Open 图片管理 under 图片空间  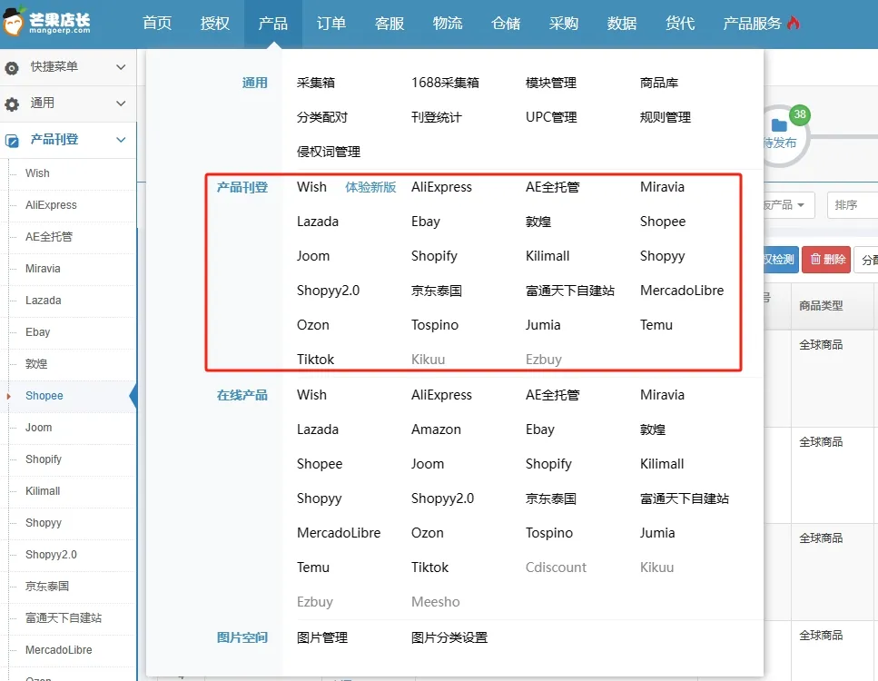[x=322, y=638]
